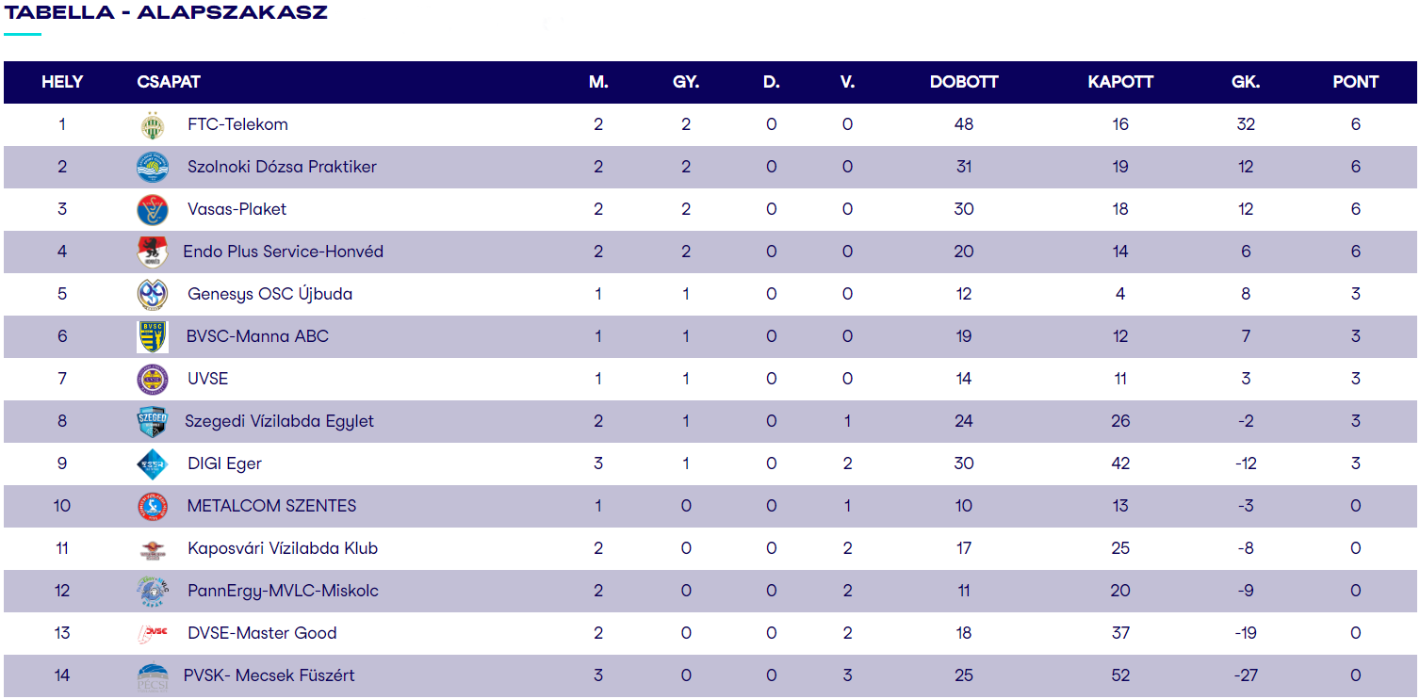Viewport: 1420px width, 699px height.
Task: Click the CSAPAT column header
Action: [169, 82]
